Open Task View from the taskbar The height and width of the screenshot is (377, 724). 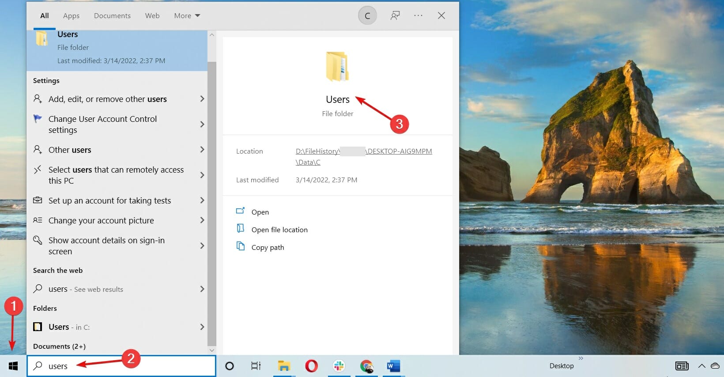click(256, 366)
